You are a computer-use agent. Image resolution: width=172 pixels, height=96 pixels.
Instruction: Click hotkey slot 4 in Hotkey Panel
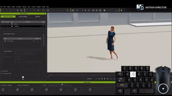pyautogui.click(x=46, y=90)
